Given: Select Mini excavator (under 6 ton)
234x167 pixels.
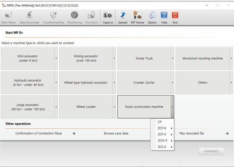Looking at the screenshot, I should [28, 59].
